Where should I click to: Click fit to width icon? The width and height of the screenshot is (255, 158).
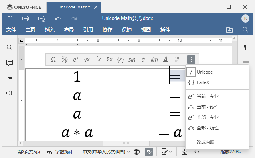197,152
